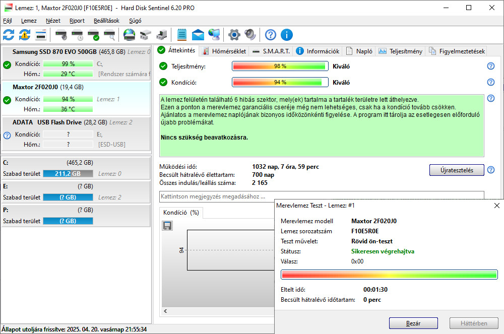Screen dimensions: 504x334
Task: Click help icon beside Kondíció 94 % bar
Action: click(x=491, y=82)
